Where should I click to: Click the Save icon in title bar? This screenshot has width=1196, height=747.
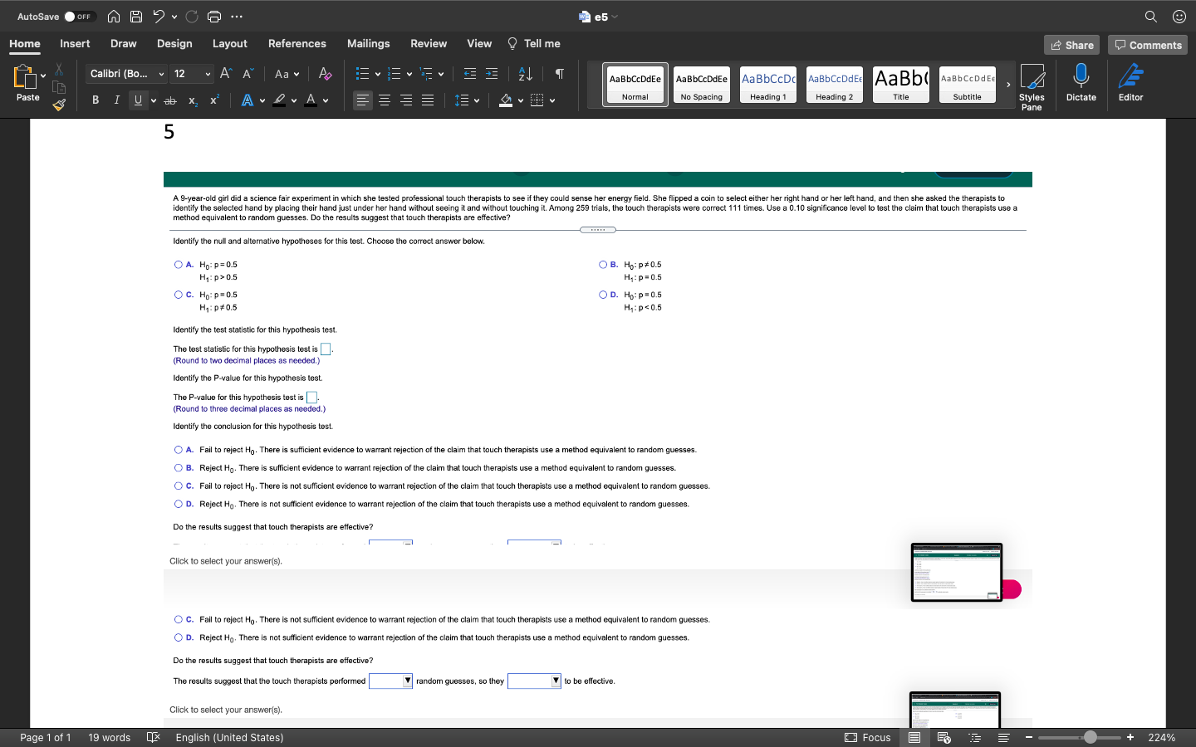136,17
